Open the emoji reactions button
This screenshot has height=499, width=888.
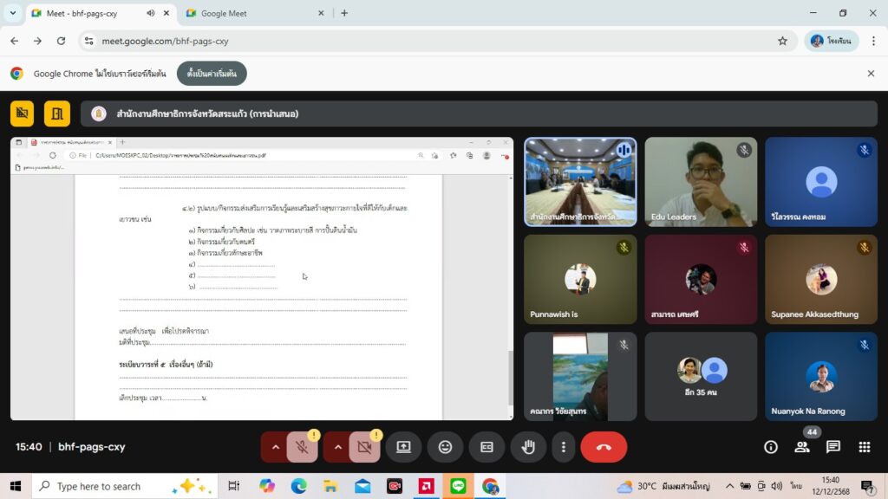(445, 447)
